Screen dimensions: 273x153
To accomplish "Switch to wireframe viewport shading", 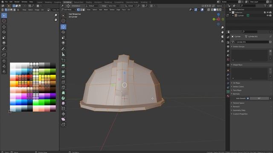I will [x=212, y=10].
